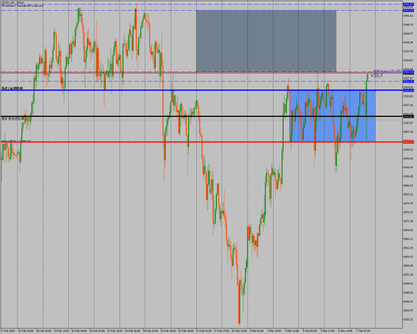
Task: Click the 4 Mar 12:00 time label
Action: click(x=292, y=331)
